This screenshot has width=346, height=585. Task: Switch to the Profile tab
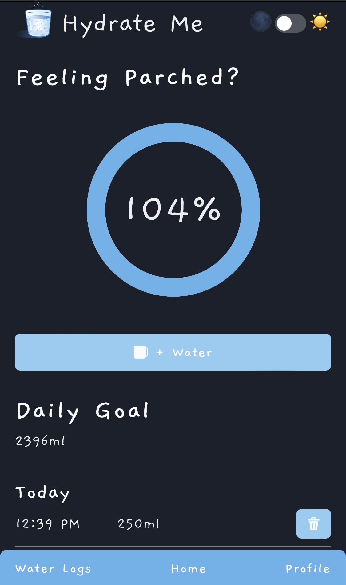pyautogui.click(x=308, y=569)
